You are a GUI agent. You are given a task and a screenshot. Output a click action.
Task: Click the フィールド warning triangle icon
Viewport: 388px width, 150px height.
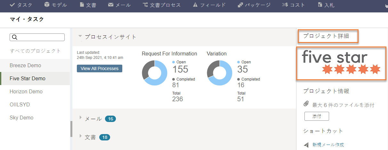[195, 5]
